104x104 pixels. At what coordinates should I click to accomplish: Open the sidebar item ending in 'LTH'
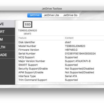tap(8, 47)
